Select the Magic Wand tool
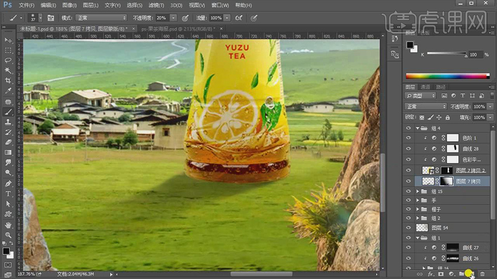Image resolution: width=497 pixels, height=279 pixels. [8, 71]
